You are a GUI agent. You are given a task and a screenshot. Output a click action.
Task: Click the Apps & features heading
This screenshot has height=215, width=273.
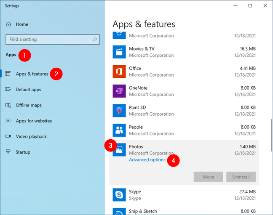tap(144, 24)
